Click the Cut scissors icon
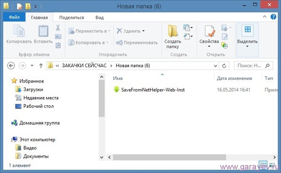The image size is (281, 173). pos(58,28)
